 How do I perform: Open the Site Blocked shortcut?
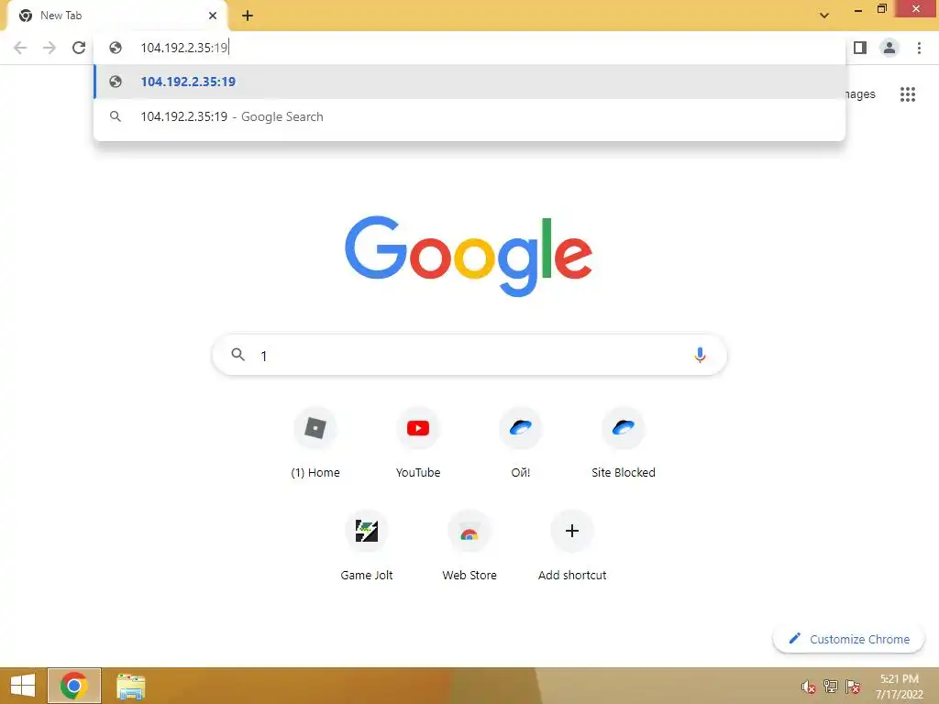pyautogui.click(x=624, y=442)
